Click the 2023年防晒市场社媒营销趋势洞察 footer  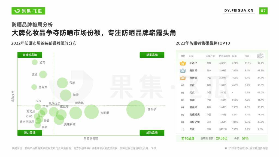coord(248,148)
